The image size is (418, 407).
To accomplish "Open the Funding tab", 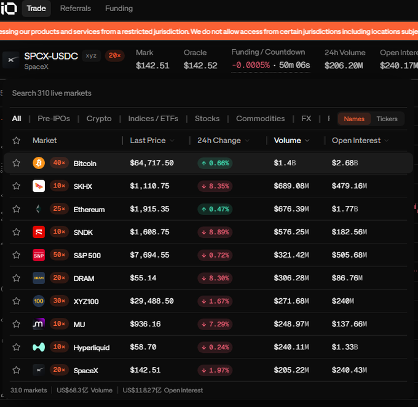I will point(119,8).
